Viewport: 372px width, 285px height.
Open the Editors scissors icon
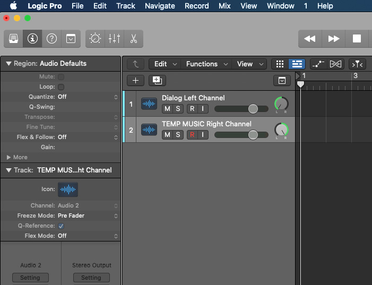(134, 38)
